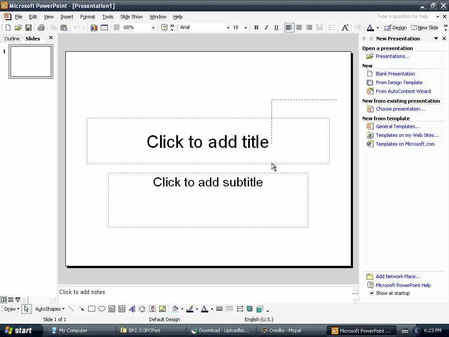Open the Insert menu
Viewport: 449px width, 337px height.
(x=67, y=17)
